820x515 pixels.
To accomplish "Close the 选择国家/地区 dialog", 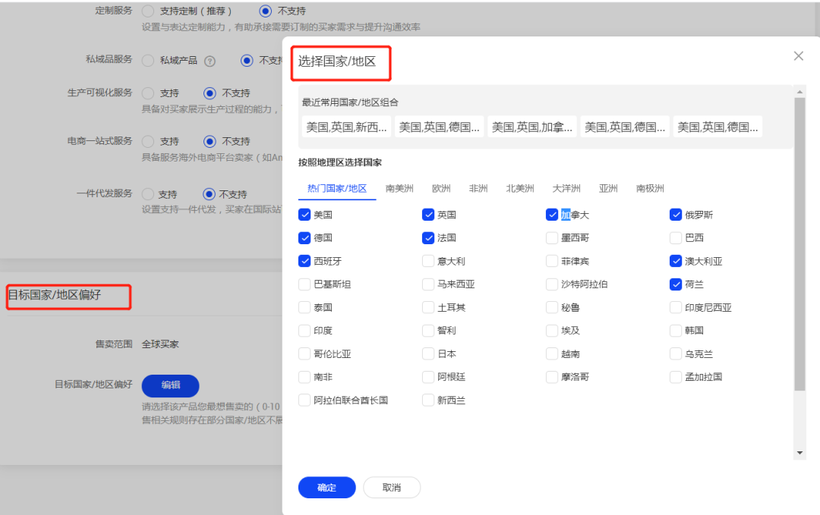I will pos(798,55).
